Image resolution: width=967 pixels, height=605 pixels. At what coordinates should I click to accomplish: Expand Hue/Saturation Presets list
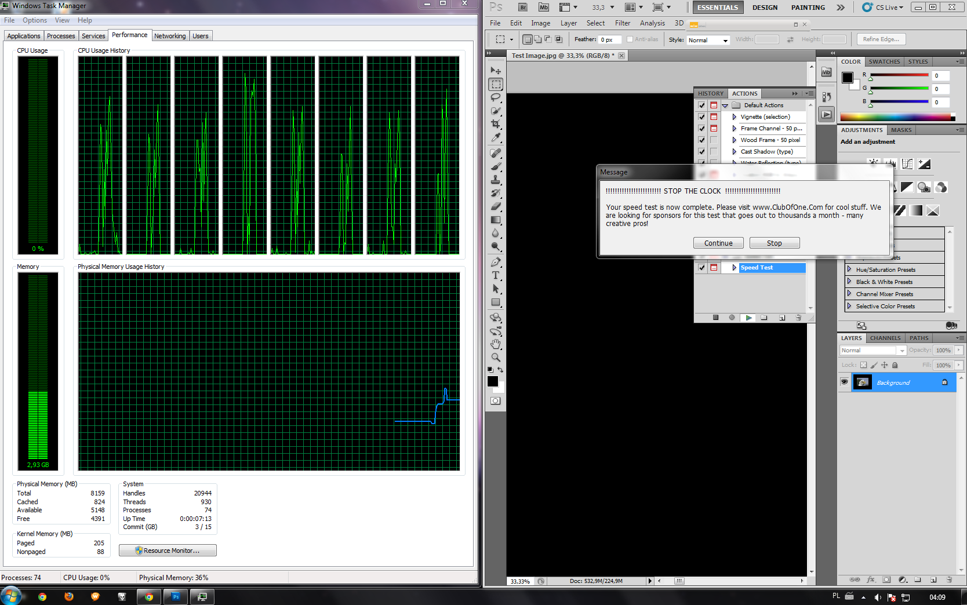[849, 269]
